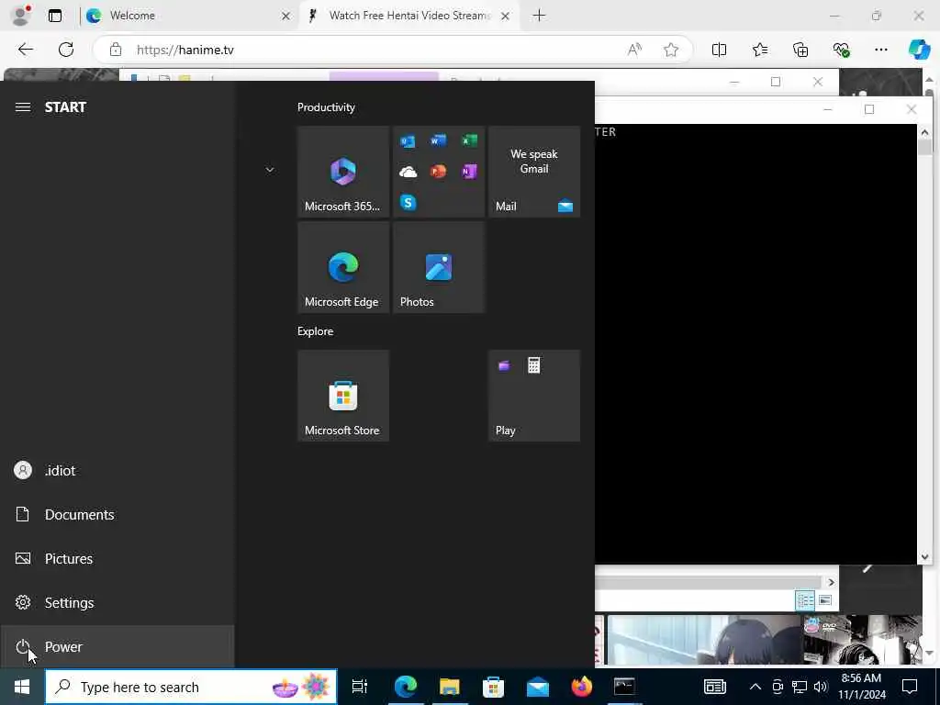Switch to the Watch Free video tab
Image resolution: width=940 pixels, height=705 pixels.
(x=408, y=16)
